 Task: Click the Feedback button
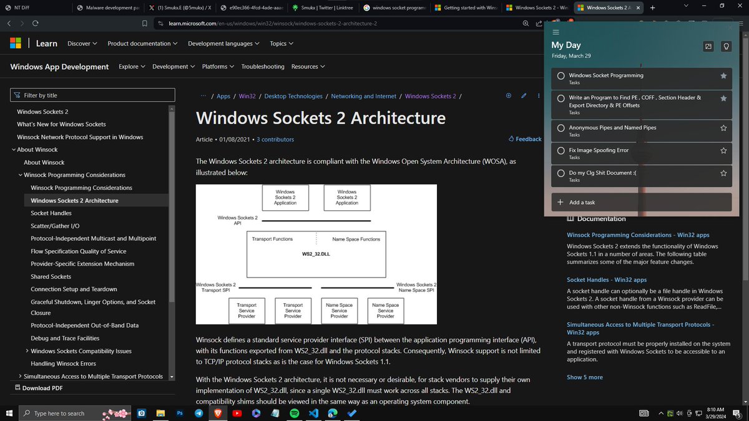pyautogui.click(x=525, y=139)
